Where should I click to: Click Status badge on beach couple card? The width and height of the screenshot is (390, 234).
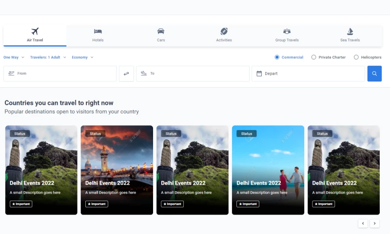[247, 134]
